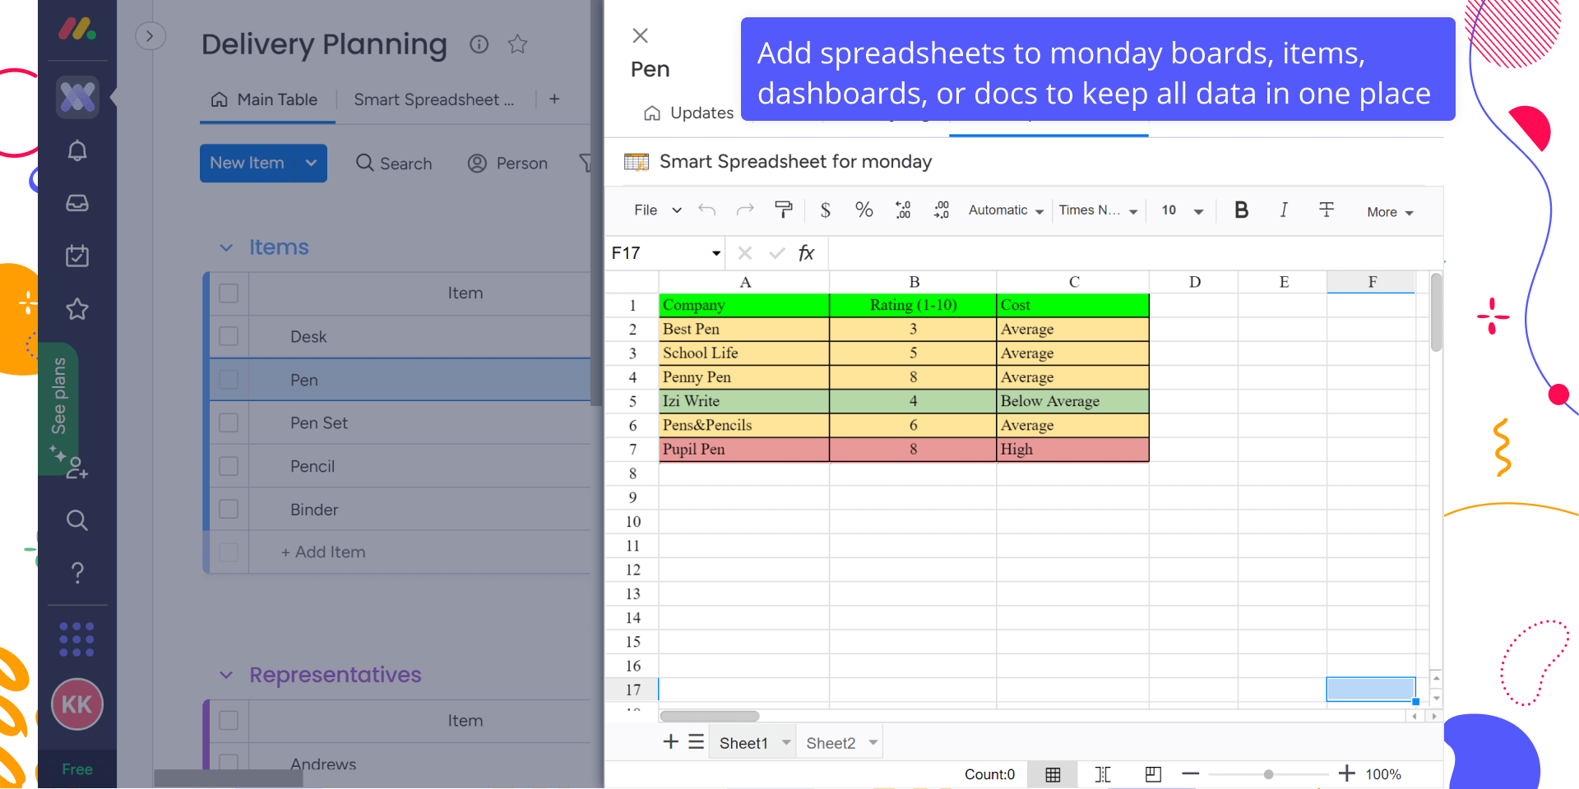Switch to Smart Spreadsheet view tab
Viewport: 1579px width, 789px height.
(433, 99)
